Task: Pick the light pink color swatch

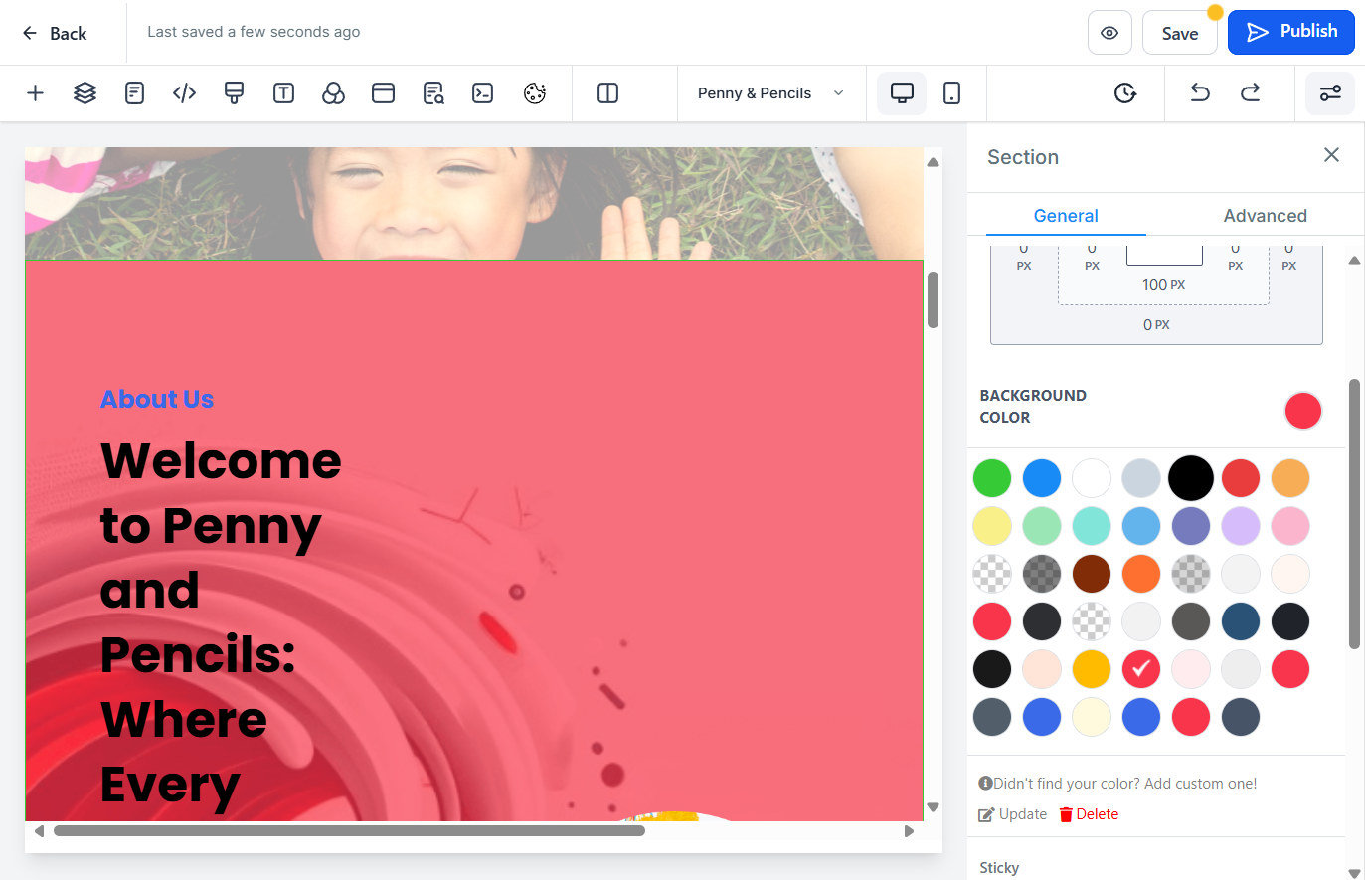Action: [1191, 669]
